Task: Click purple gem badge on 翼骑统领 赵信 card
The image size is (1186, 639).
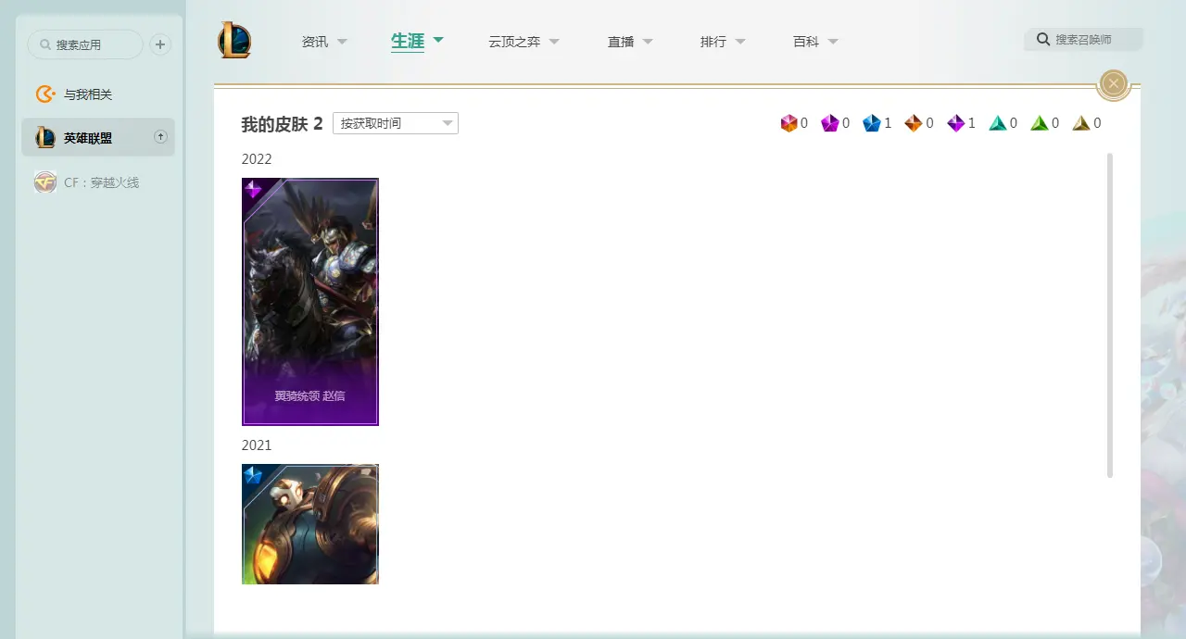Action: pyautogui.click(x=253, y=189)
